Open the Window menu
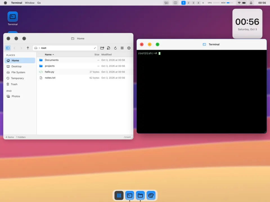Screen dimensions: 270x202 coord(30,3)
